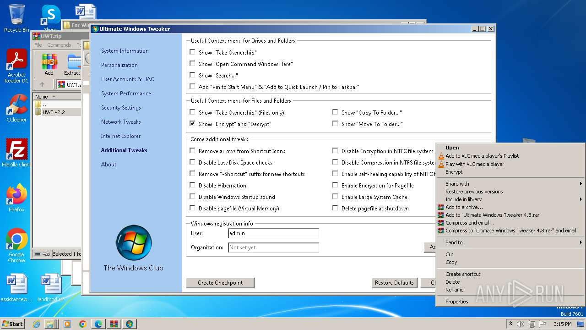Choose Add to archive... menu entry

(510, 207)
